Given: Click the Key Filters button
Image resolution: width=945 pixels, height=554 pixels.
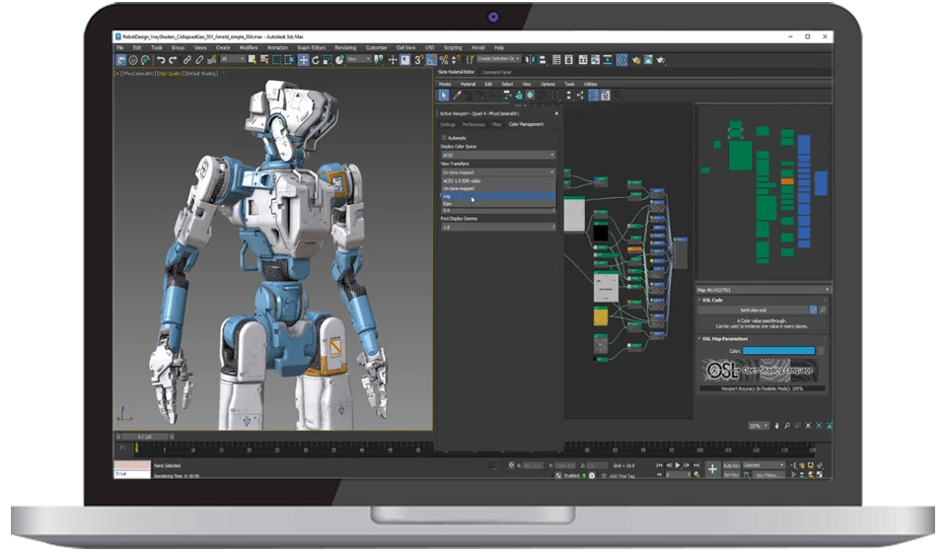Looking at the screenshot, I should (767, 475).
